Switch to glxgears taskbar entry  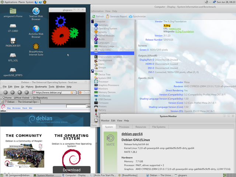tap(181, 175)
